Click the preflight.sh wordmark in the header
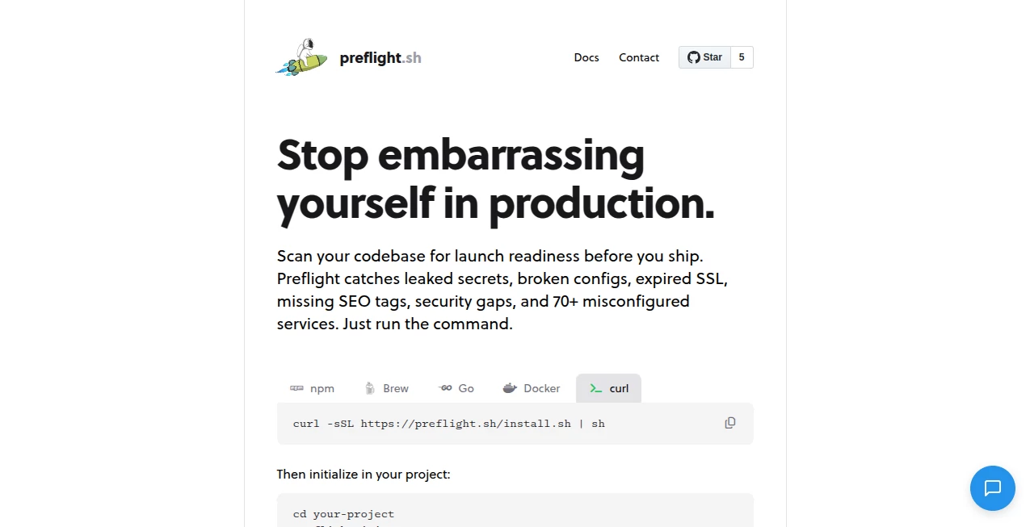The height and width of the screenshot is (527, 1030). (380, 57)
